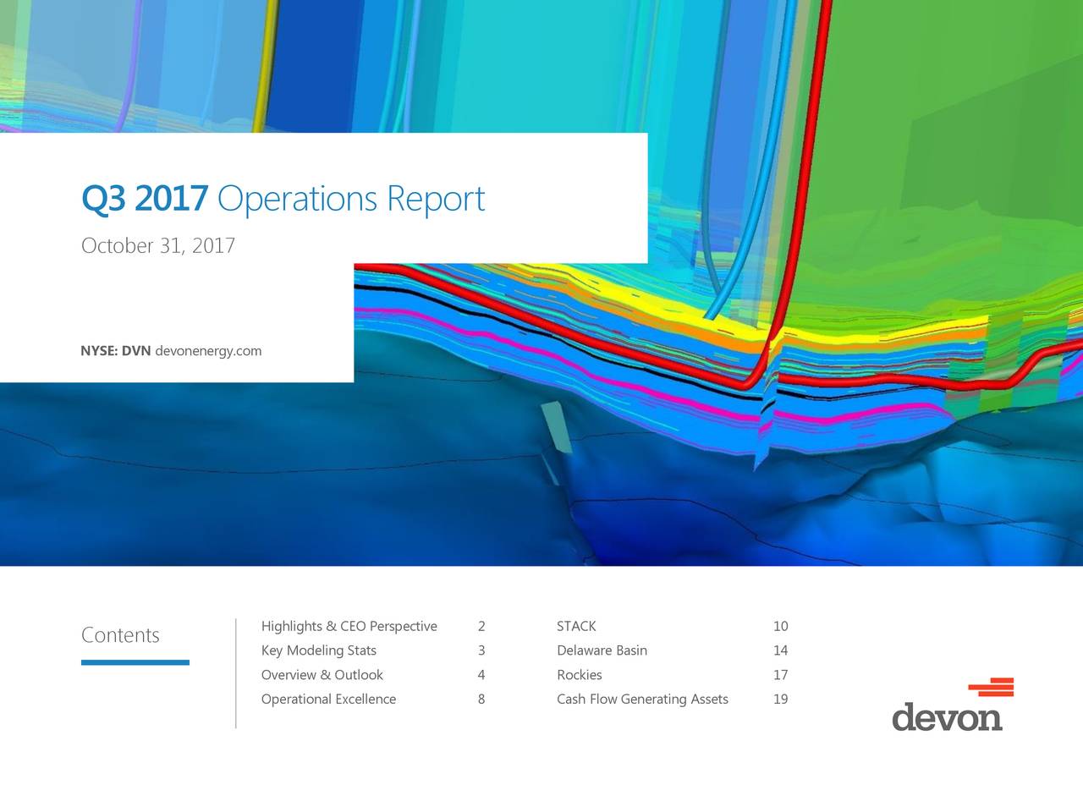Click the 'Contents' heading
Image resolution: width=1083 pixels, height=812 pixels.
click(x=120, y=635)
